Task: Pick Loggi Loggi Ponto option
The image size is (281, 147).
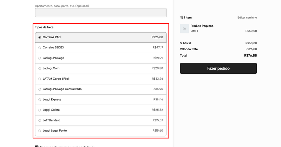Action: pos(101,131)
